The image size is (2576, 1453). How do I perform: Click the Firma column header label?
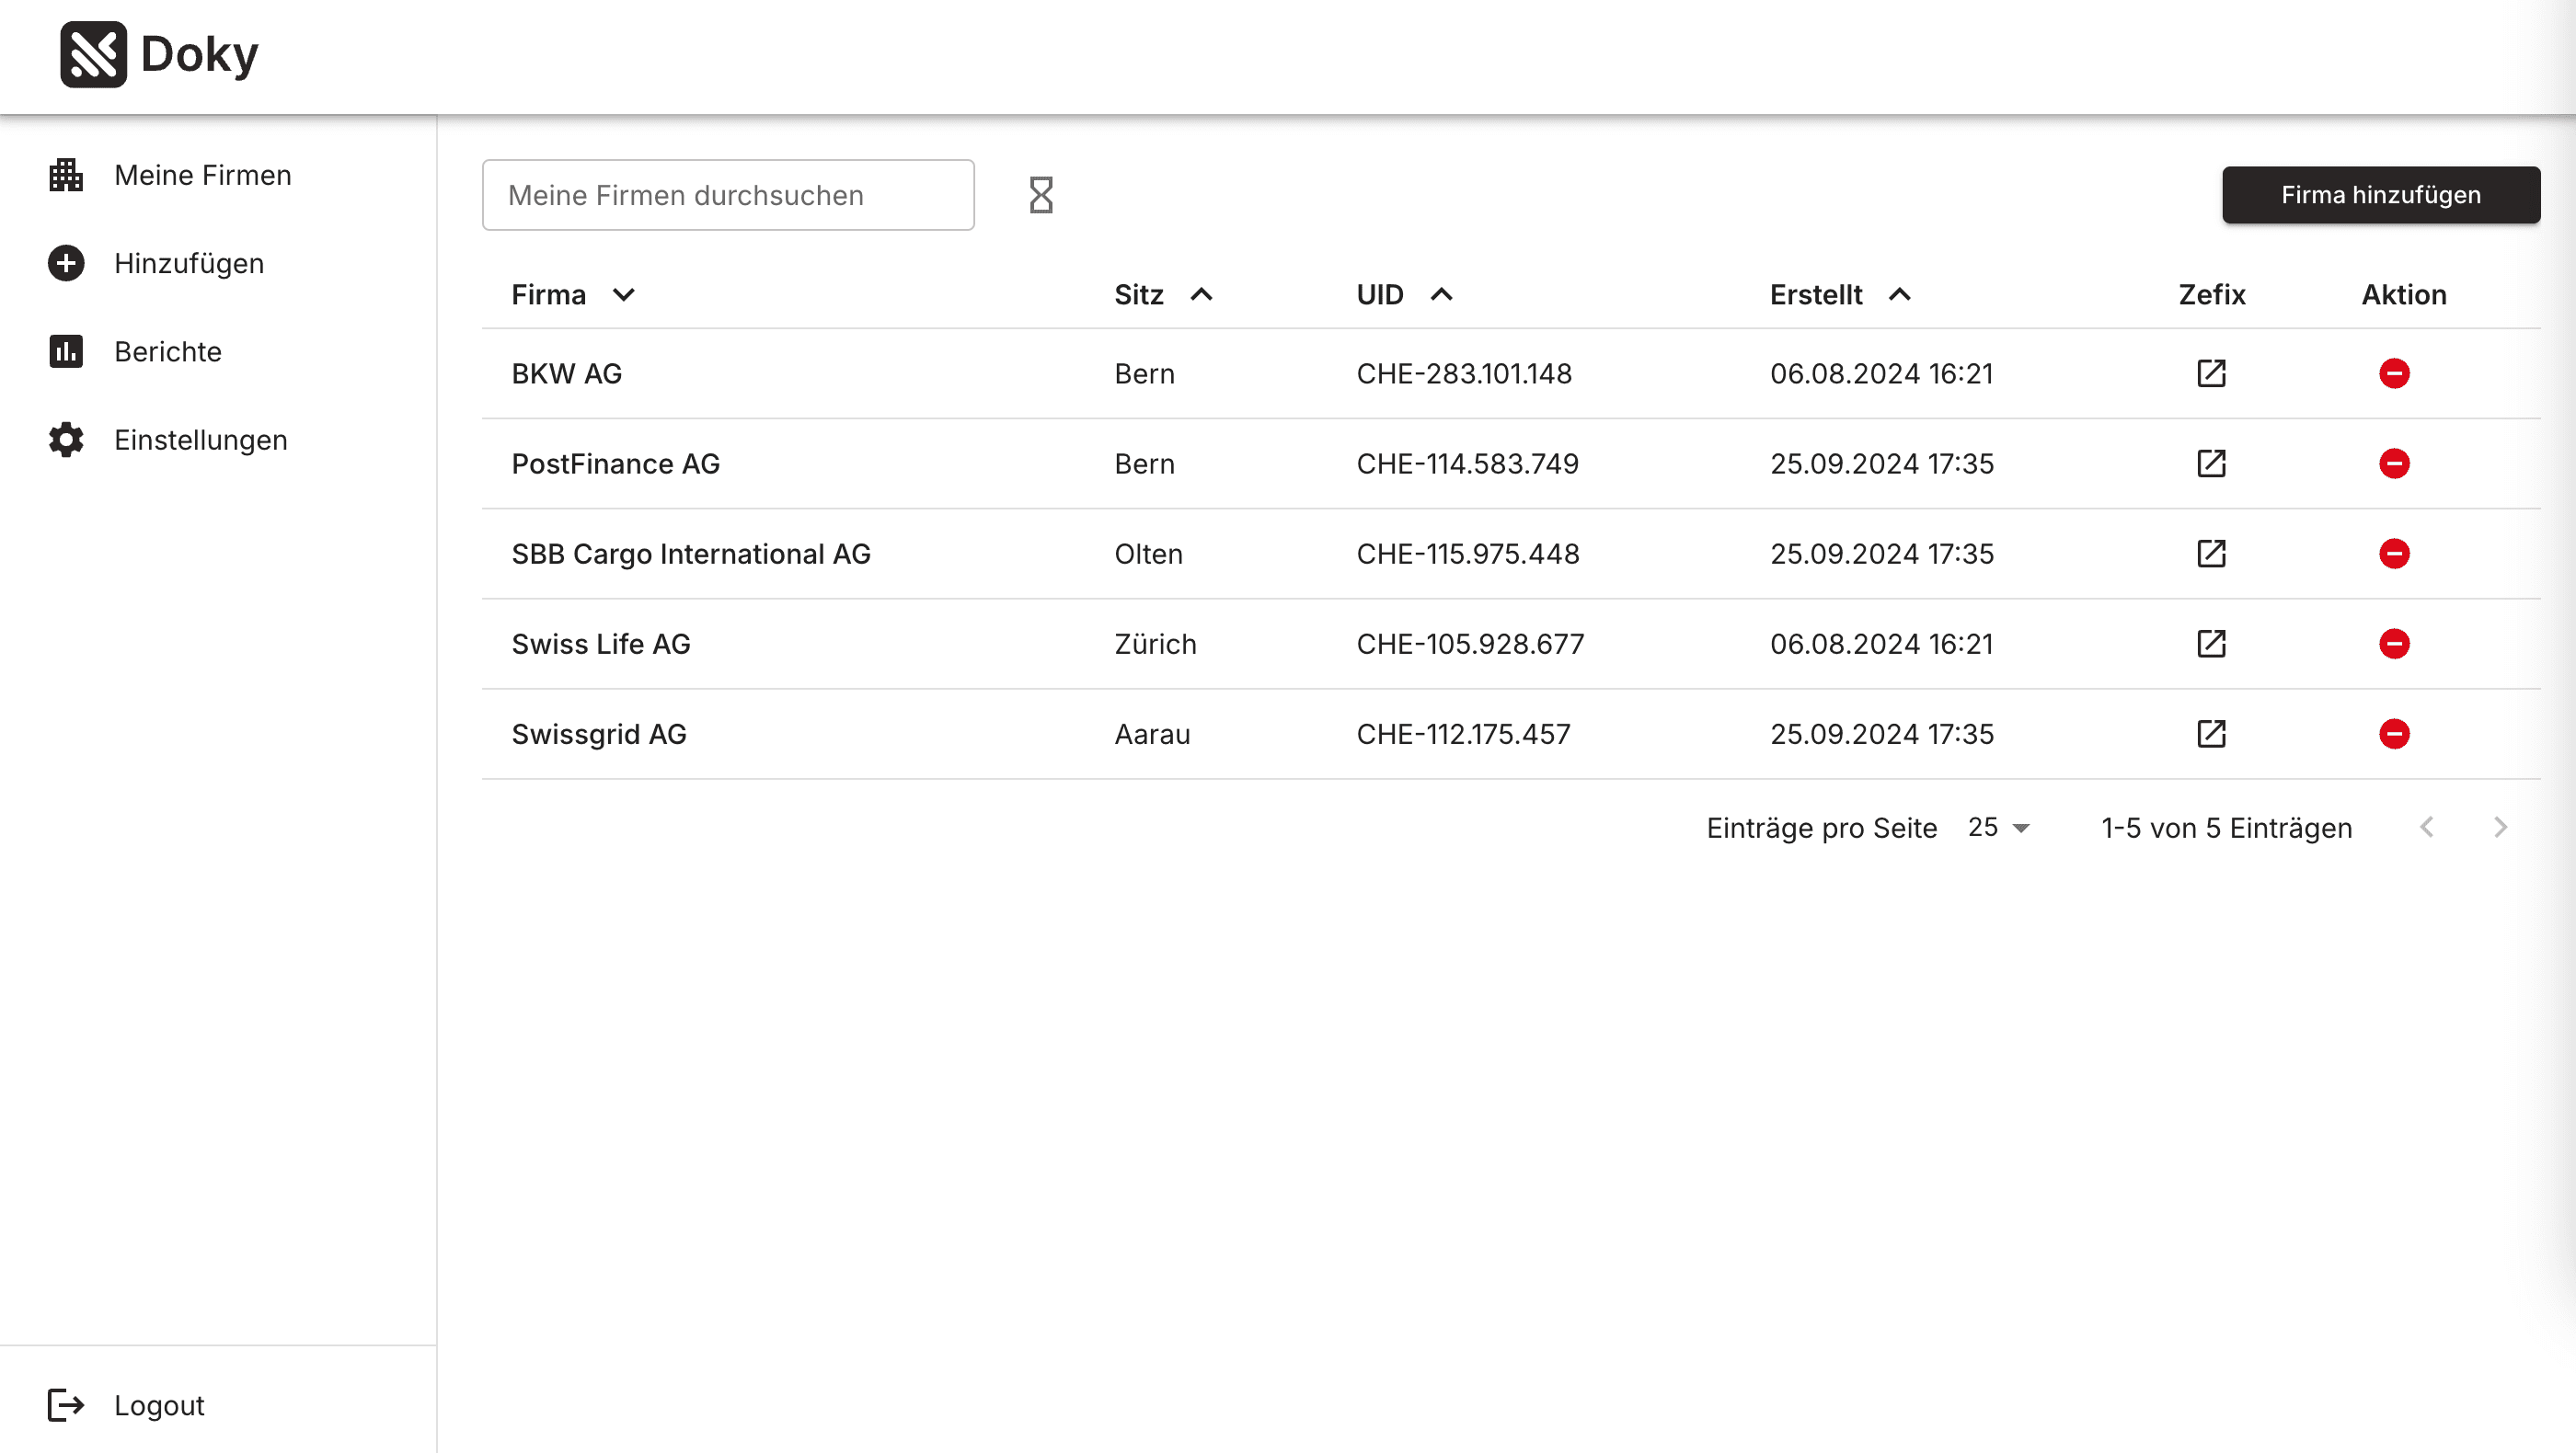tap(549, 295)
